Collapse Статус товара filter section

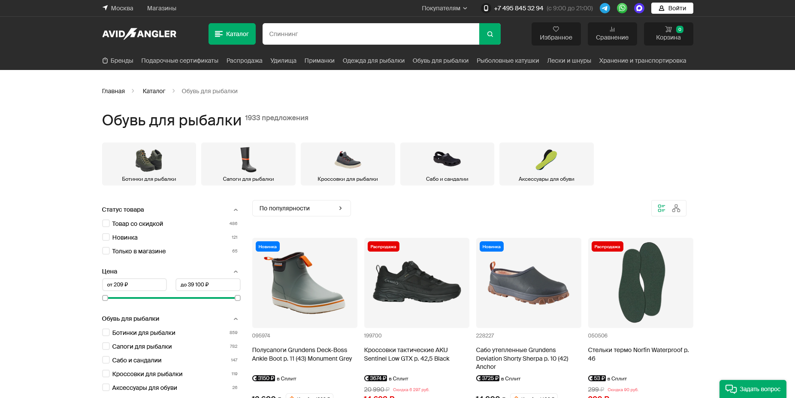[236, 210]
